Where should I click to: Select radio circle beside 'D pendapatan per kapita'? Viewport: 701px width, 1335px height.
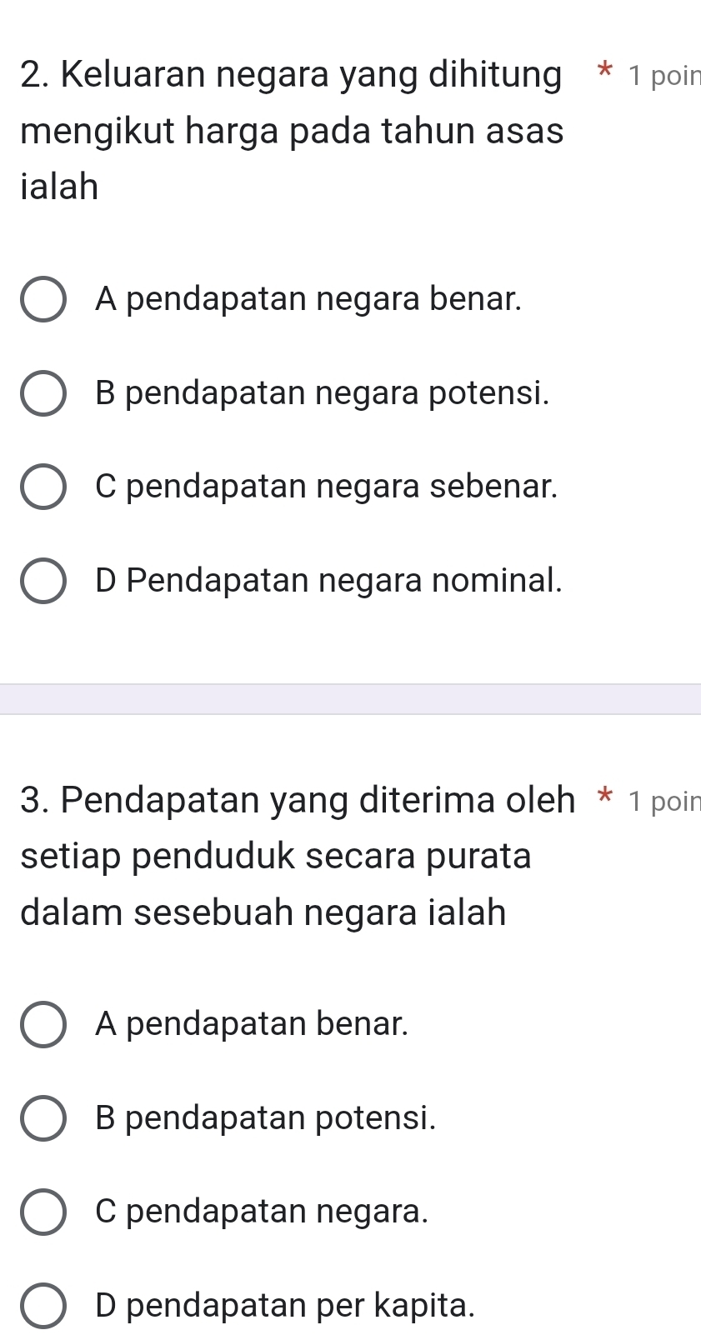43,1305
